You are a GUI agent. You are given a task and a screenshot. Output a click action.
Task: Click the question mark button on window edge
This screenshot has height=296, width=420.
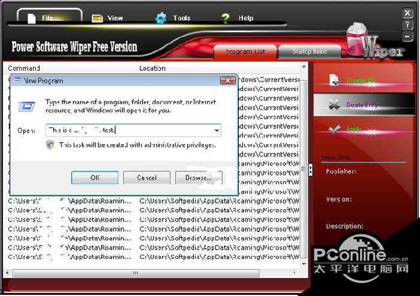[x=407, y=25]
